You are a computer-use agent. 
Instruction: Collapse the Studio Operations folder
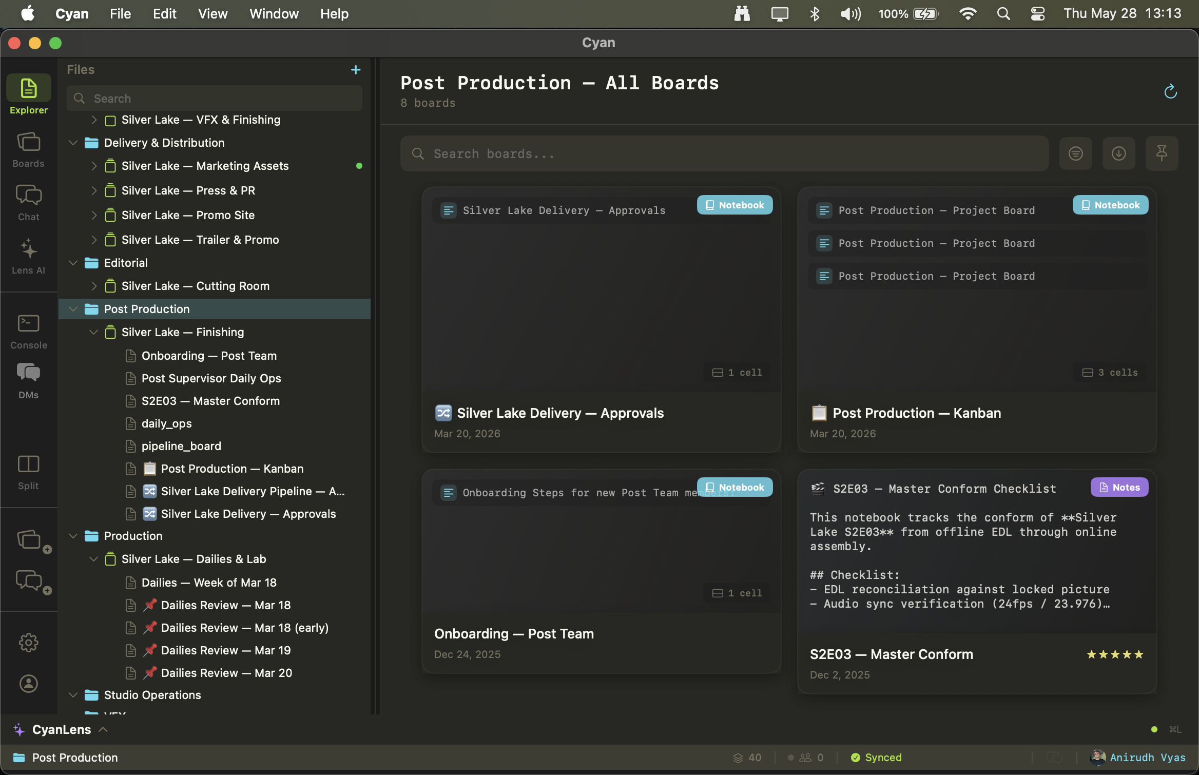tap(73, 695)
